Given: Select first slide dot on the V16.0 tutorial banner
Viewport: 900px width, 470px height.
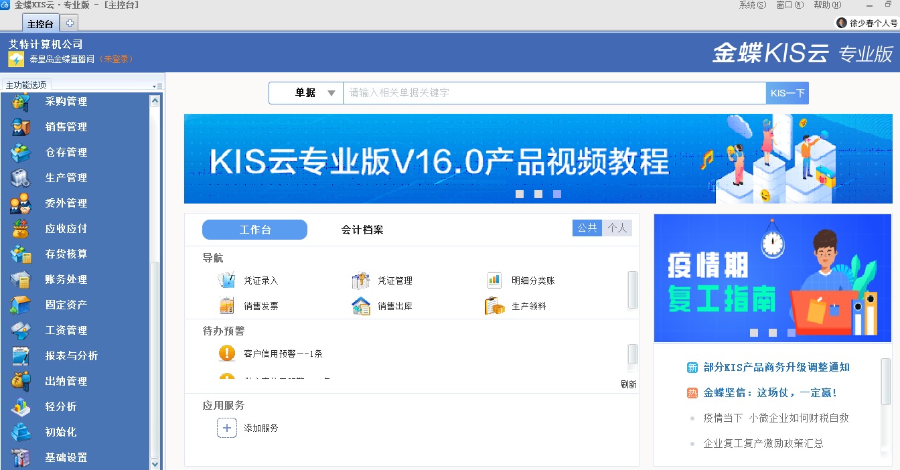Looking at the screenshot, I should pyautogui.click(x=520, y=194).
